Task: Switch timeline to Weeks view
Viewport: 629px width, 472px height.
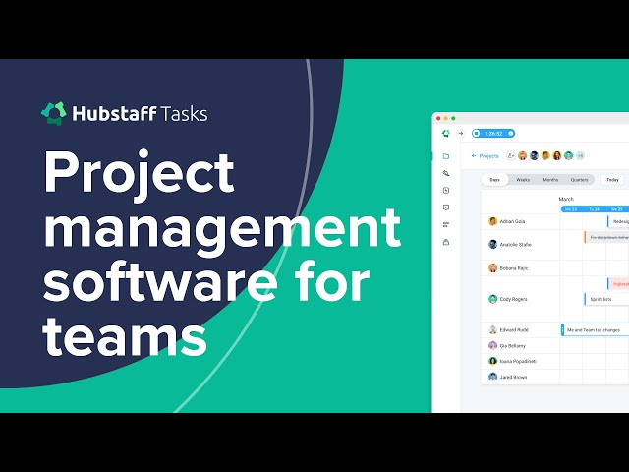Action: coord(523,180)
